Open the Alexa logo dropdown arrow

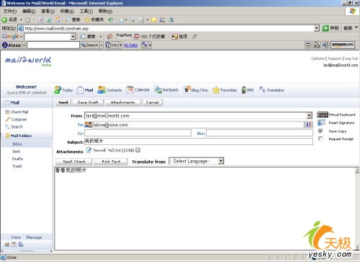24,45
